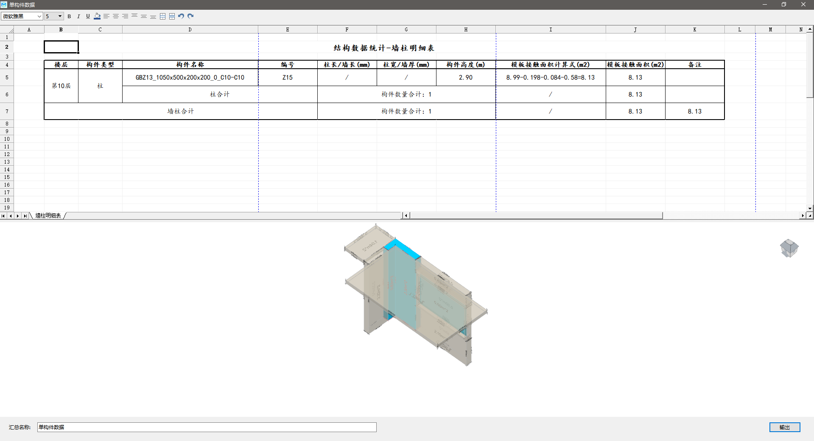Click the GBZ13_1050x500x200x200_0_C10-C10 cell

[190, 78]
